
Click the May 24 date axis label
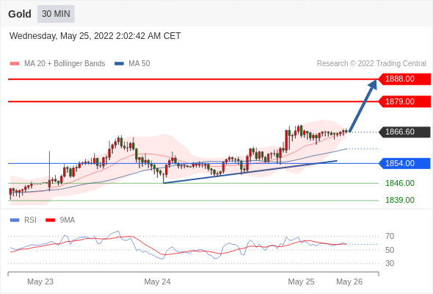click(x=157, y=282)
